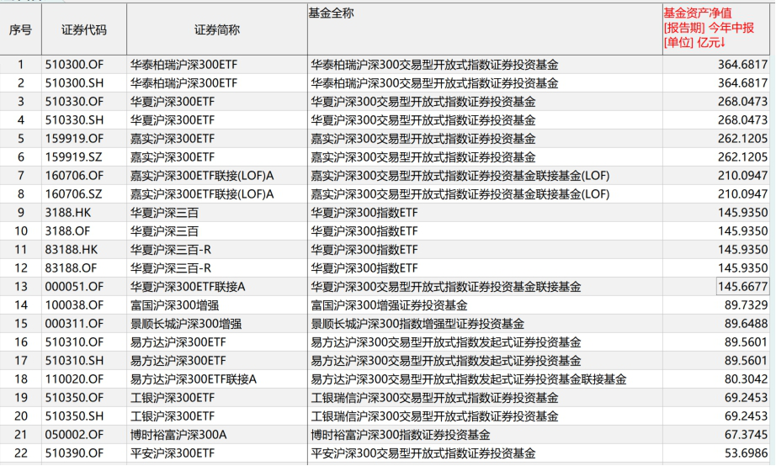Click short name 华夏沪深三百-R in row 11
The image size is (776, 466).
(171, 250)
